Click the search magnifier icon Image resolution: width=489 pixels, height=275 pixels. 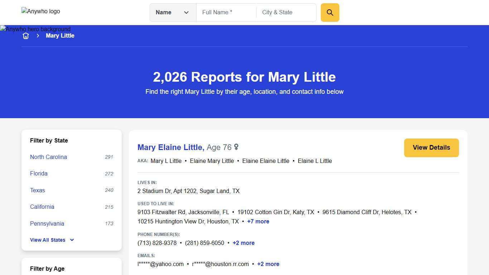[x=329, y=12]
